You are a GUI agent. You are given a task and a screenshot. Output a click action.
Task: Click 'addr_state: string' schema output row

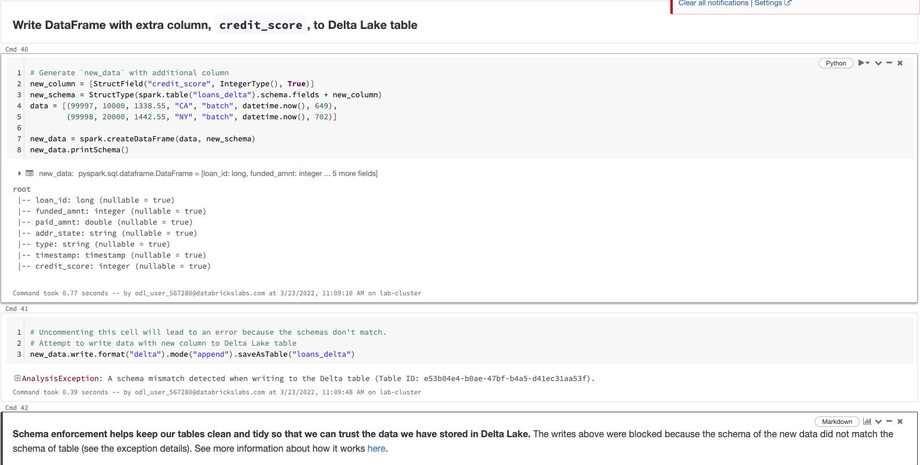click(107, 233)
